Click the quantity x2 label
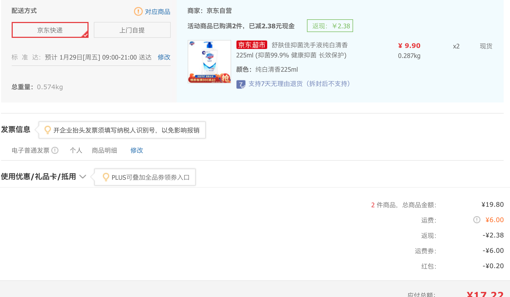Screen dimensions: 510x297 pos(456,46)
